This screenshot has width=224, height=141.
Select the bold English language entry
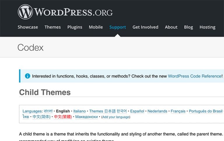pos(63,111)
